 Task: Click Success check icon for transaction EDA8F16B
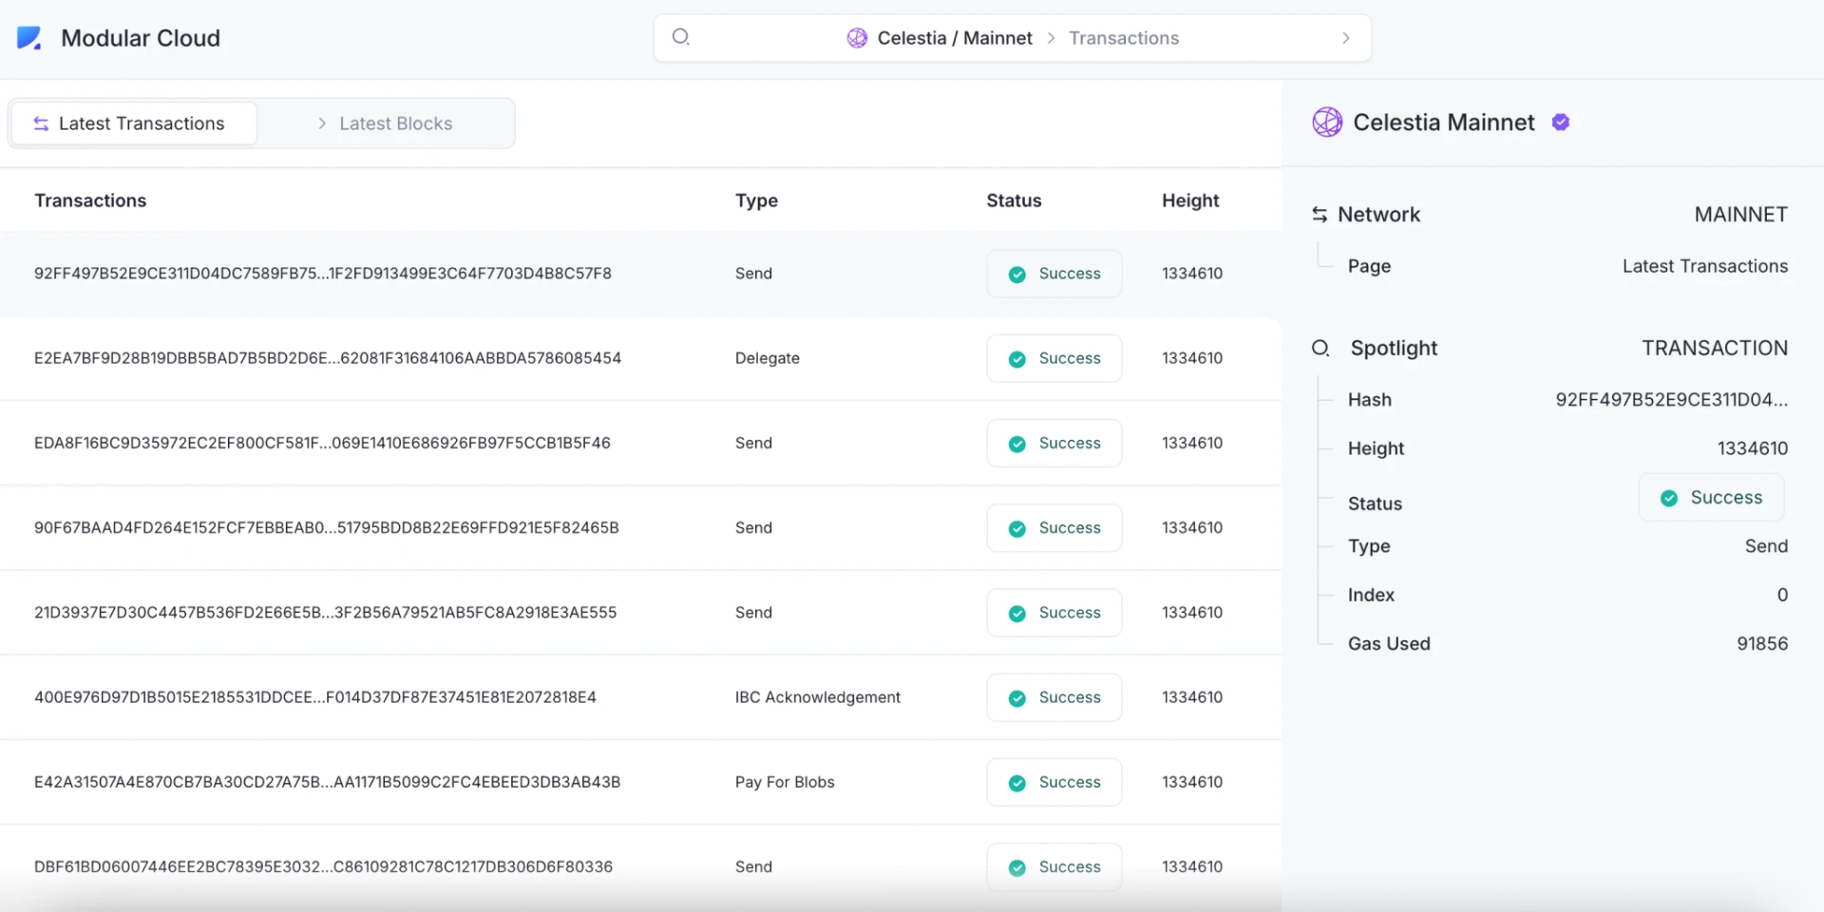(x=1016, y=444)
